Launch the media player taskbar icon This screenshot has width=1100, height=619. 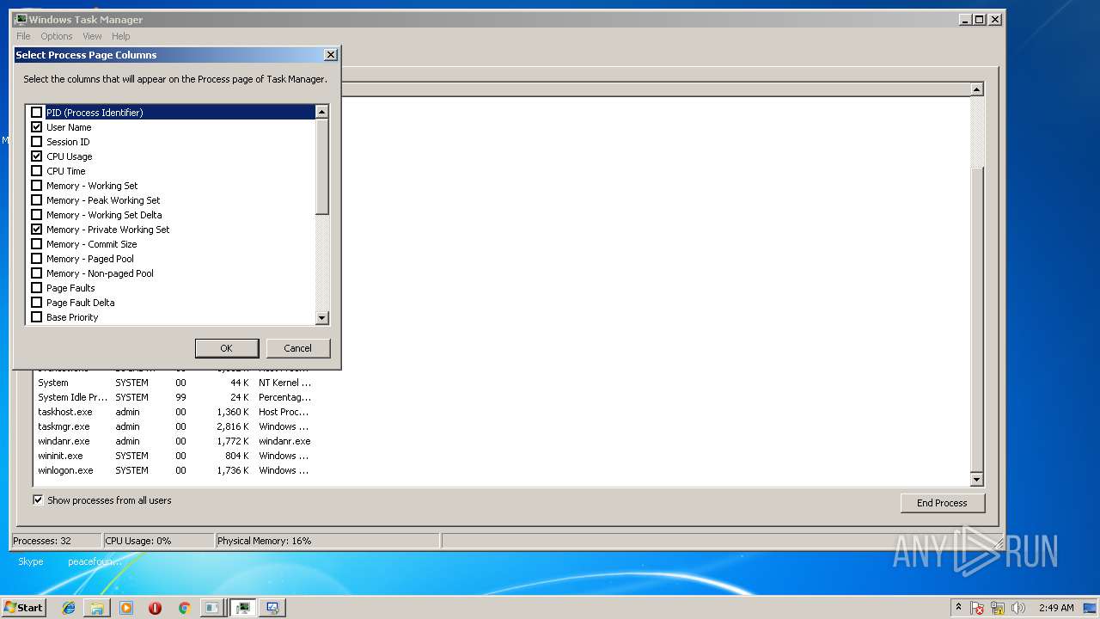126,608
